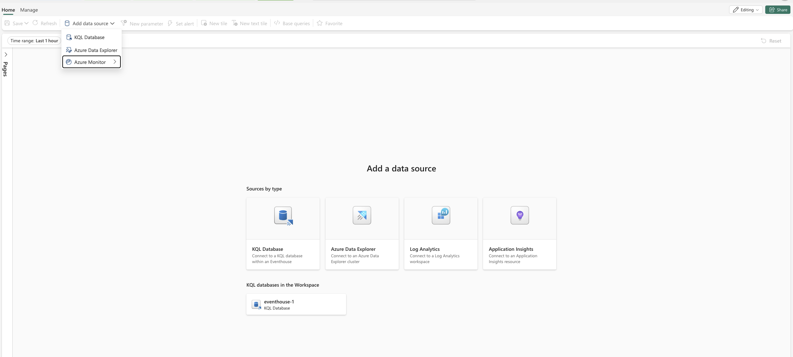Select the eventhouse-1 KQL database item
The height and width of the screenshot is (357, 793).
coord(296,304)
